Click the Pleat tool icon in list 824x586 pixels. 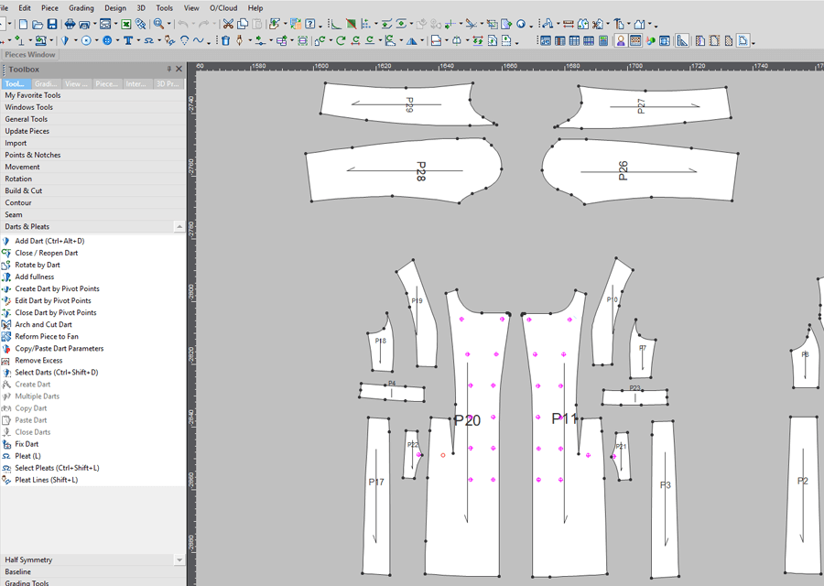coord(7,456)
